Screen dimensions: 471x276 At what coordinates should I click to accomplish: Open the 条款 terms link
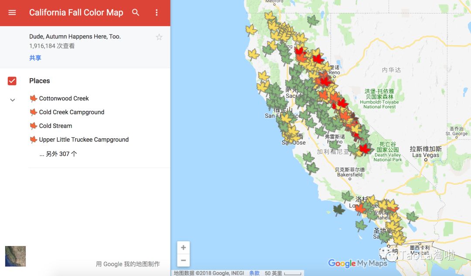point(254,273)
